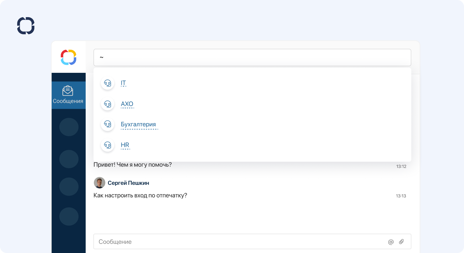Select the bottom round sidebar placeholder
This screenshot has width=464, height=253.
click(69, 216)
